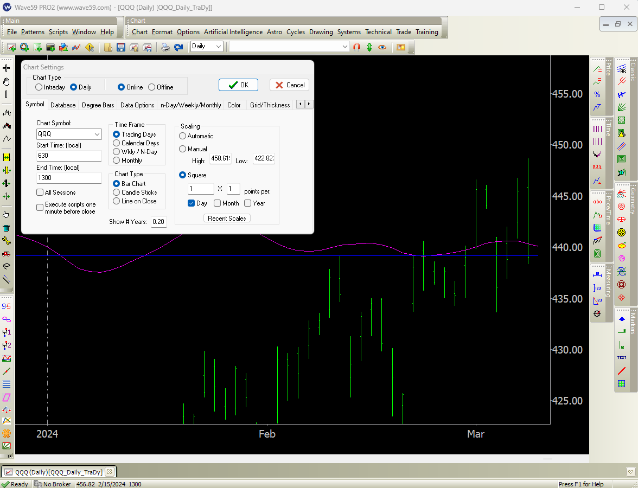The image size is (638, 488).
Task: Choose Candle Sticks chart type
Action: click(x=116, y=192)
